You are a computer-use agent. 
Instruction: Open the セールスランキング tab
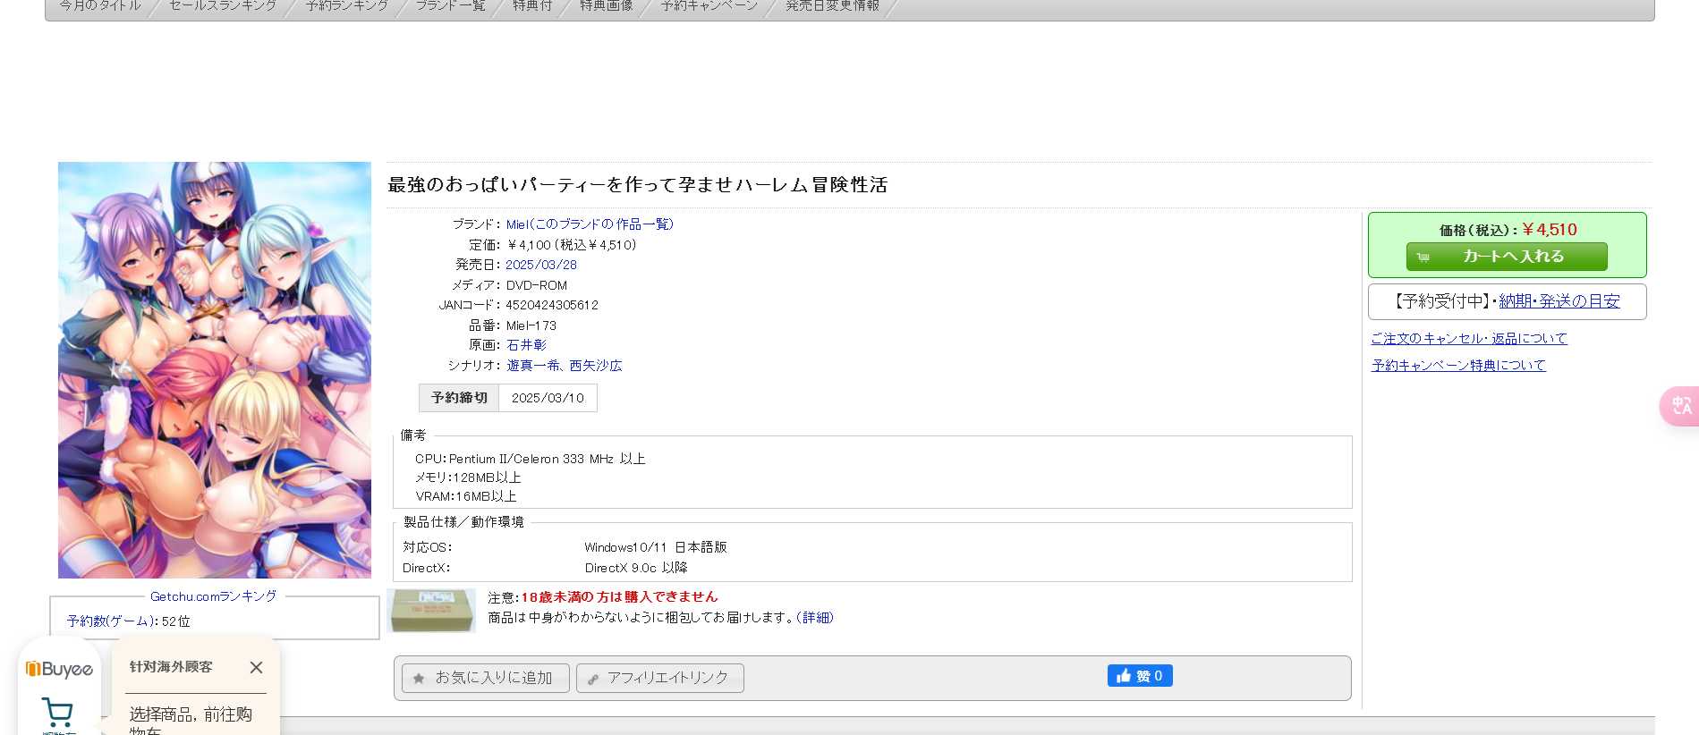(x=223, y=6)
